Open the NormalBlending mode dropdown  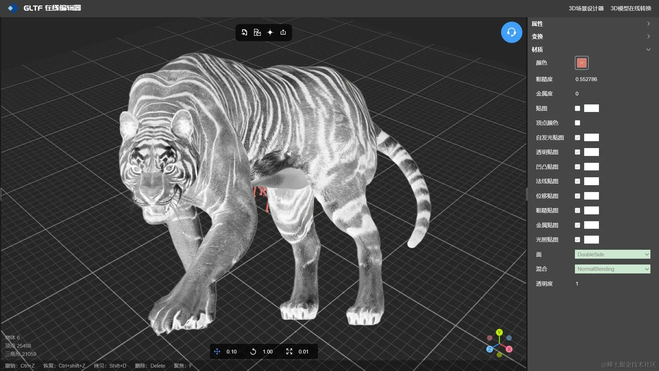(612, 269)
